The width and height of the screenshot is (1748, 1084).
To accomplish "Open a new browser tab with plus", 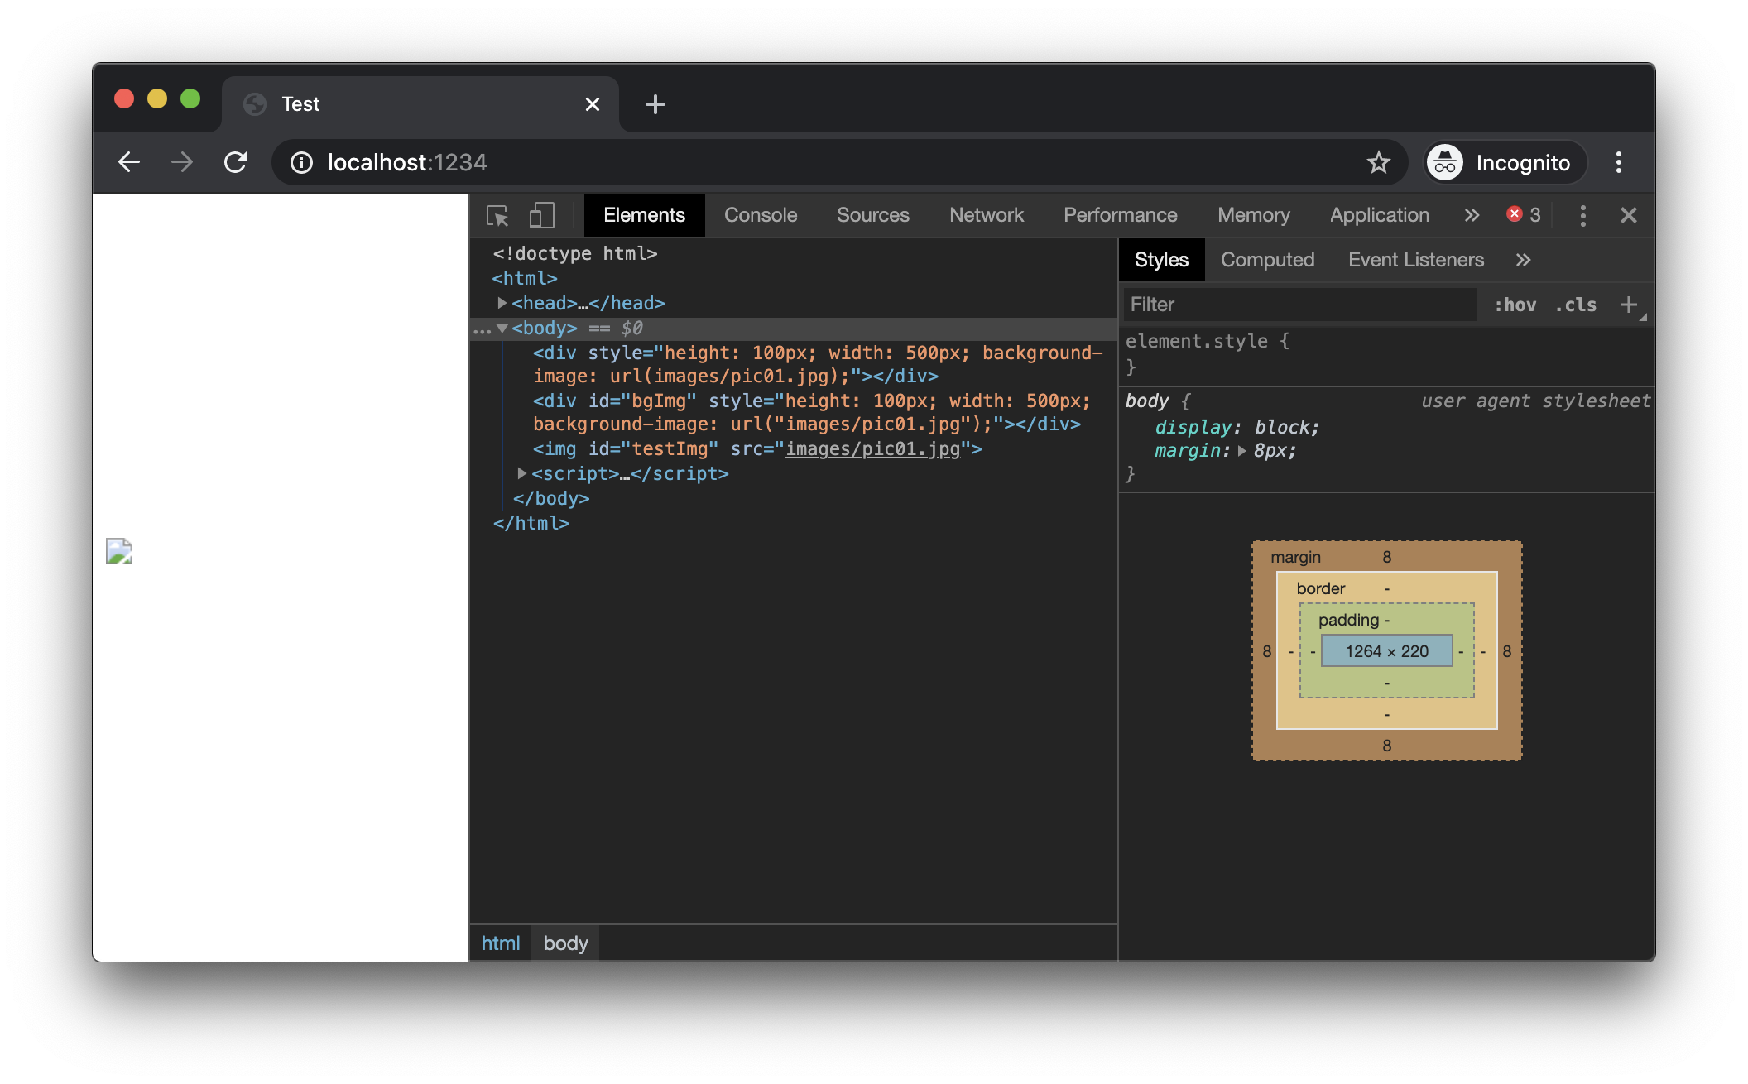I will point(655,104).
